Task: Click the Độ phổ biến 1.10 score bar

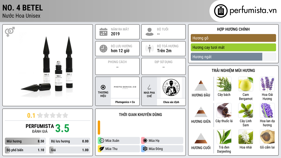Action: click(25, 150)
